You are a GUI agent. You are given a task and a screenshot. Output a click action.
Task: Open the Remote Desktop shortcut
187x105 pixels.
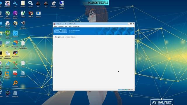click(62, 5)
